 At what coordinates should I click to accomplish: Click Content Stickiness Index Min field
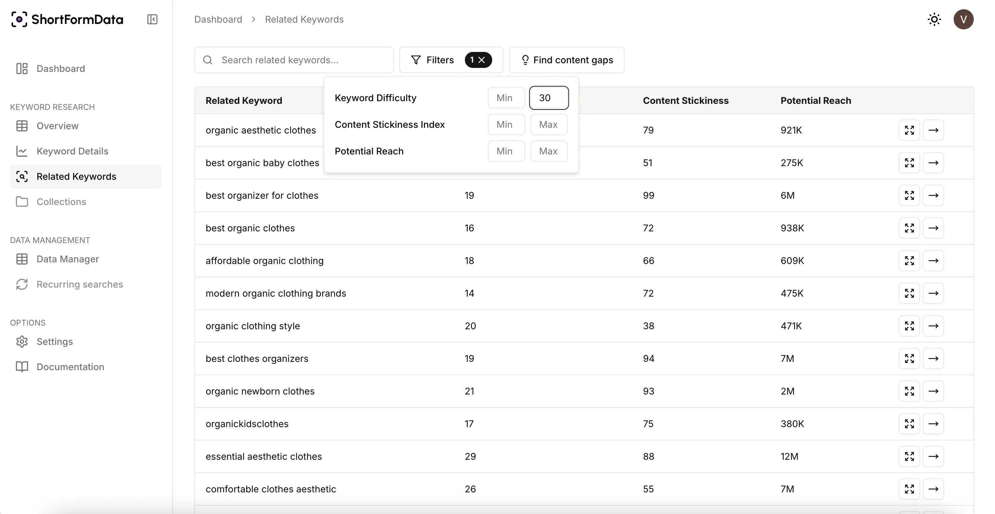click(x=506, y=125)
